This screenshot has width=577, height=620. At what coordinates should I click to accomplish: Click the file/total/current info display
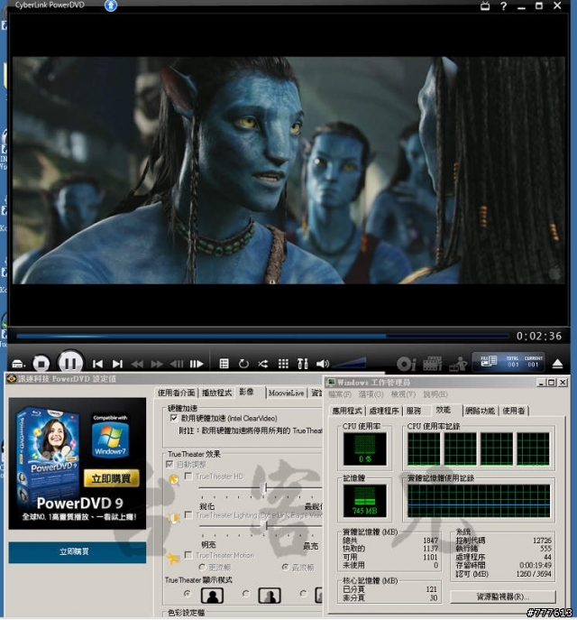[509, 361]
